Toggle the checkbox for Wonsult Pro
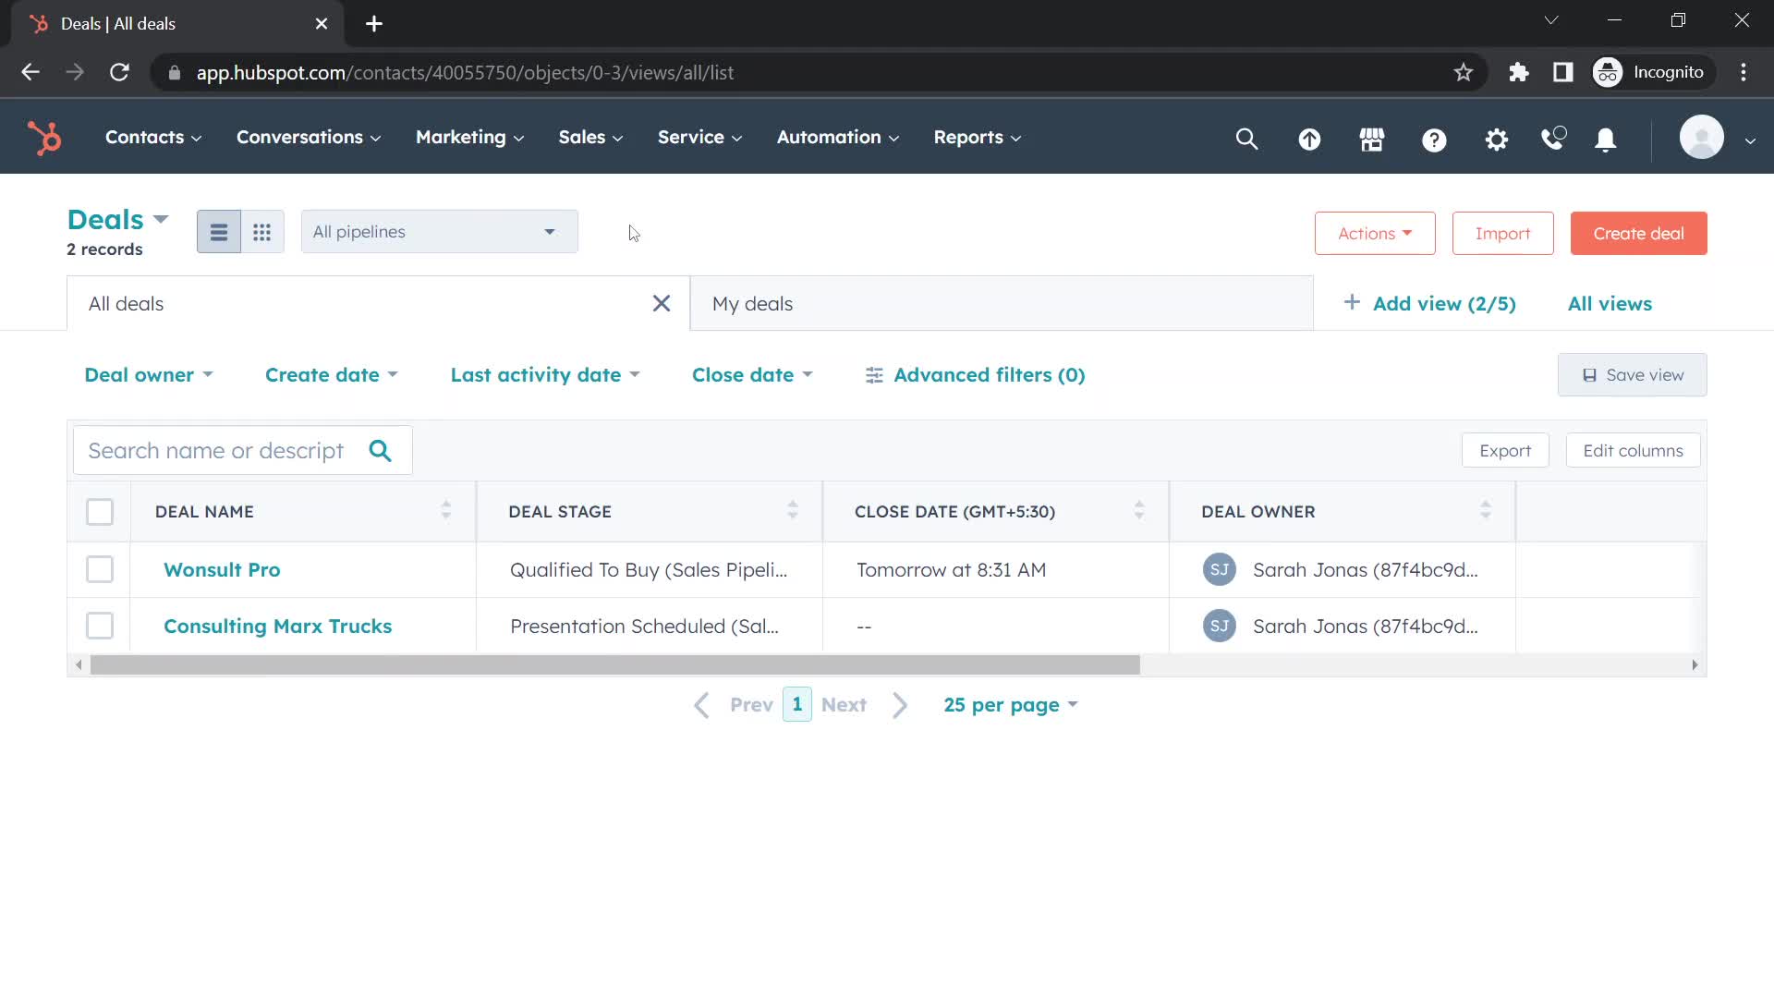This screenshot has height=998, width=1774. click(99, 569)
